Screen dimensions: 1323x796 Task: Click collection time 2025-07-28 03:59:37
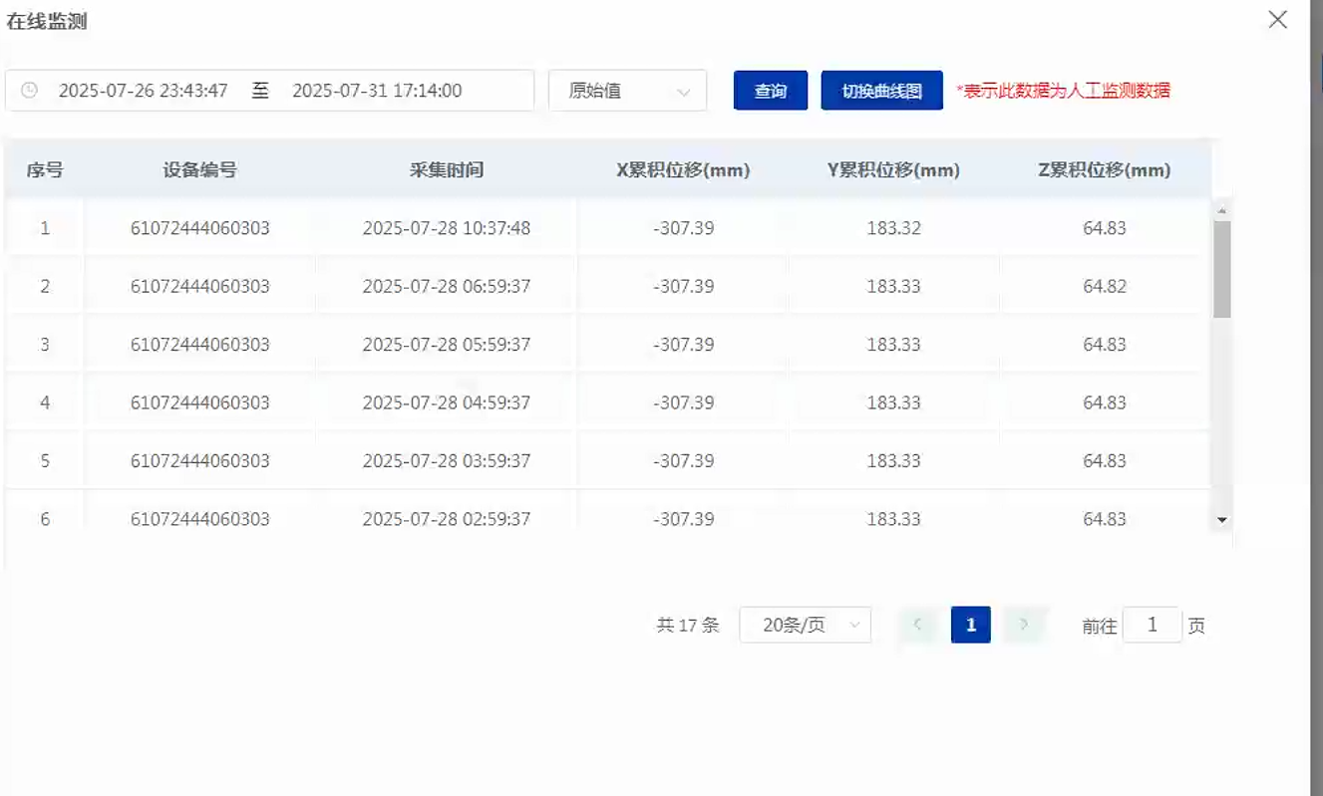(447, 461)
